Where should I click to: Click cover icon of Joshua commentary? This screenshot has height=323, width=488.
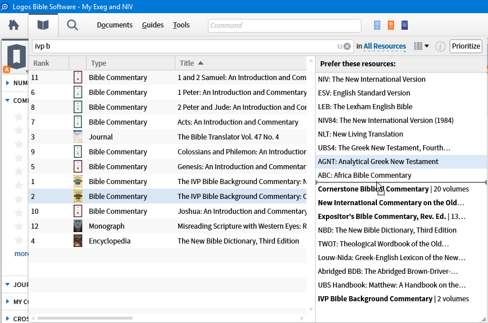78,212
